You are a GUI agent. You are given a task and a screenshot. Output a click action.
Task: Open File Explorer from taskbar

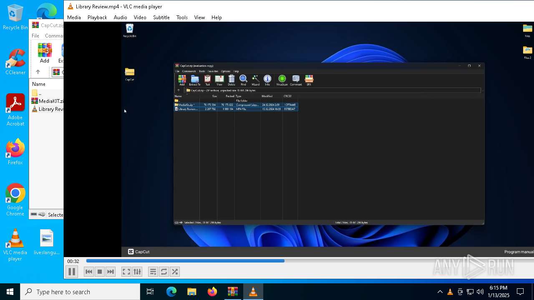click(x=192, y=292)
